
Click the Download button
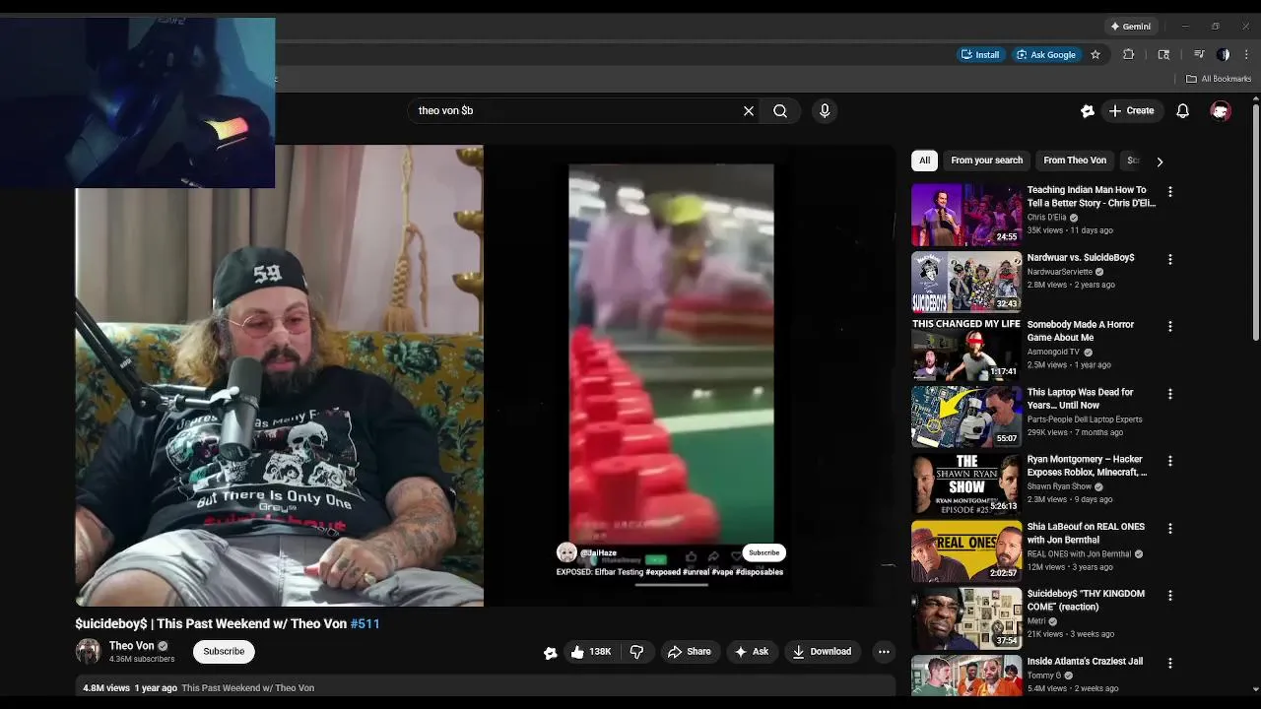pos(822,652)
